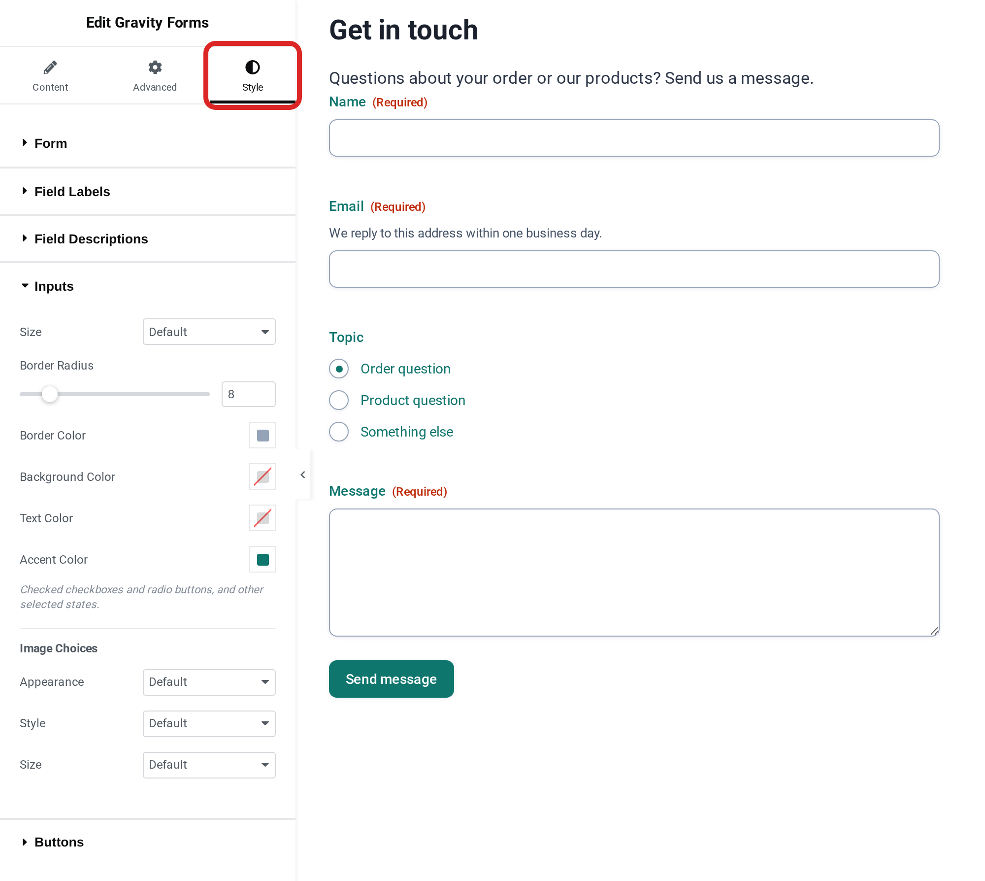985x881 pixels.
Task: Click the Send message button
Action: 392,679
